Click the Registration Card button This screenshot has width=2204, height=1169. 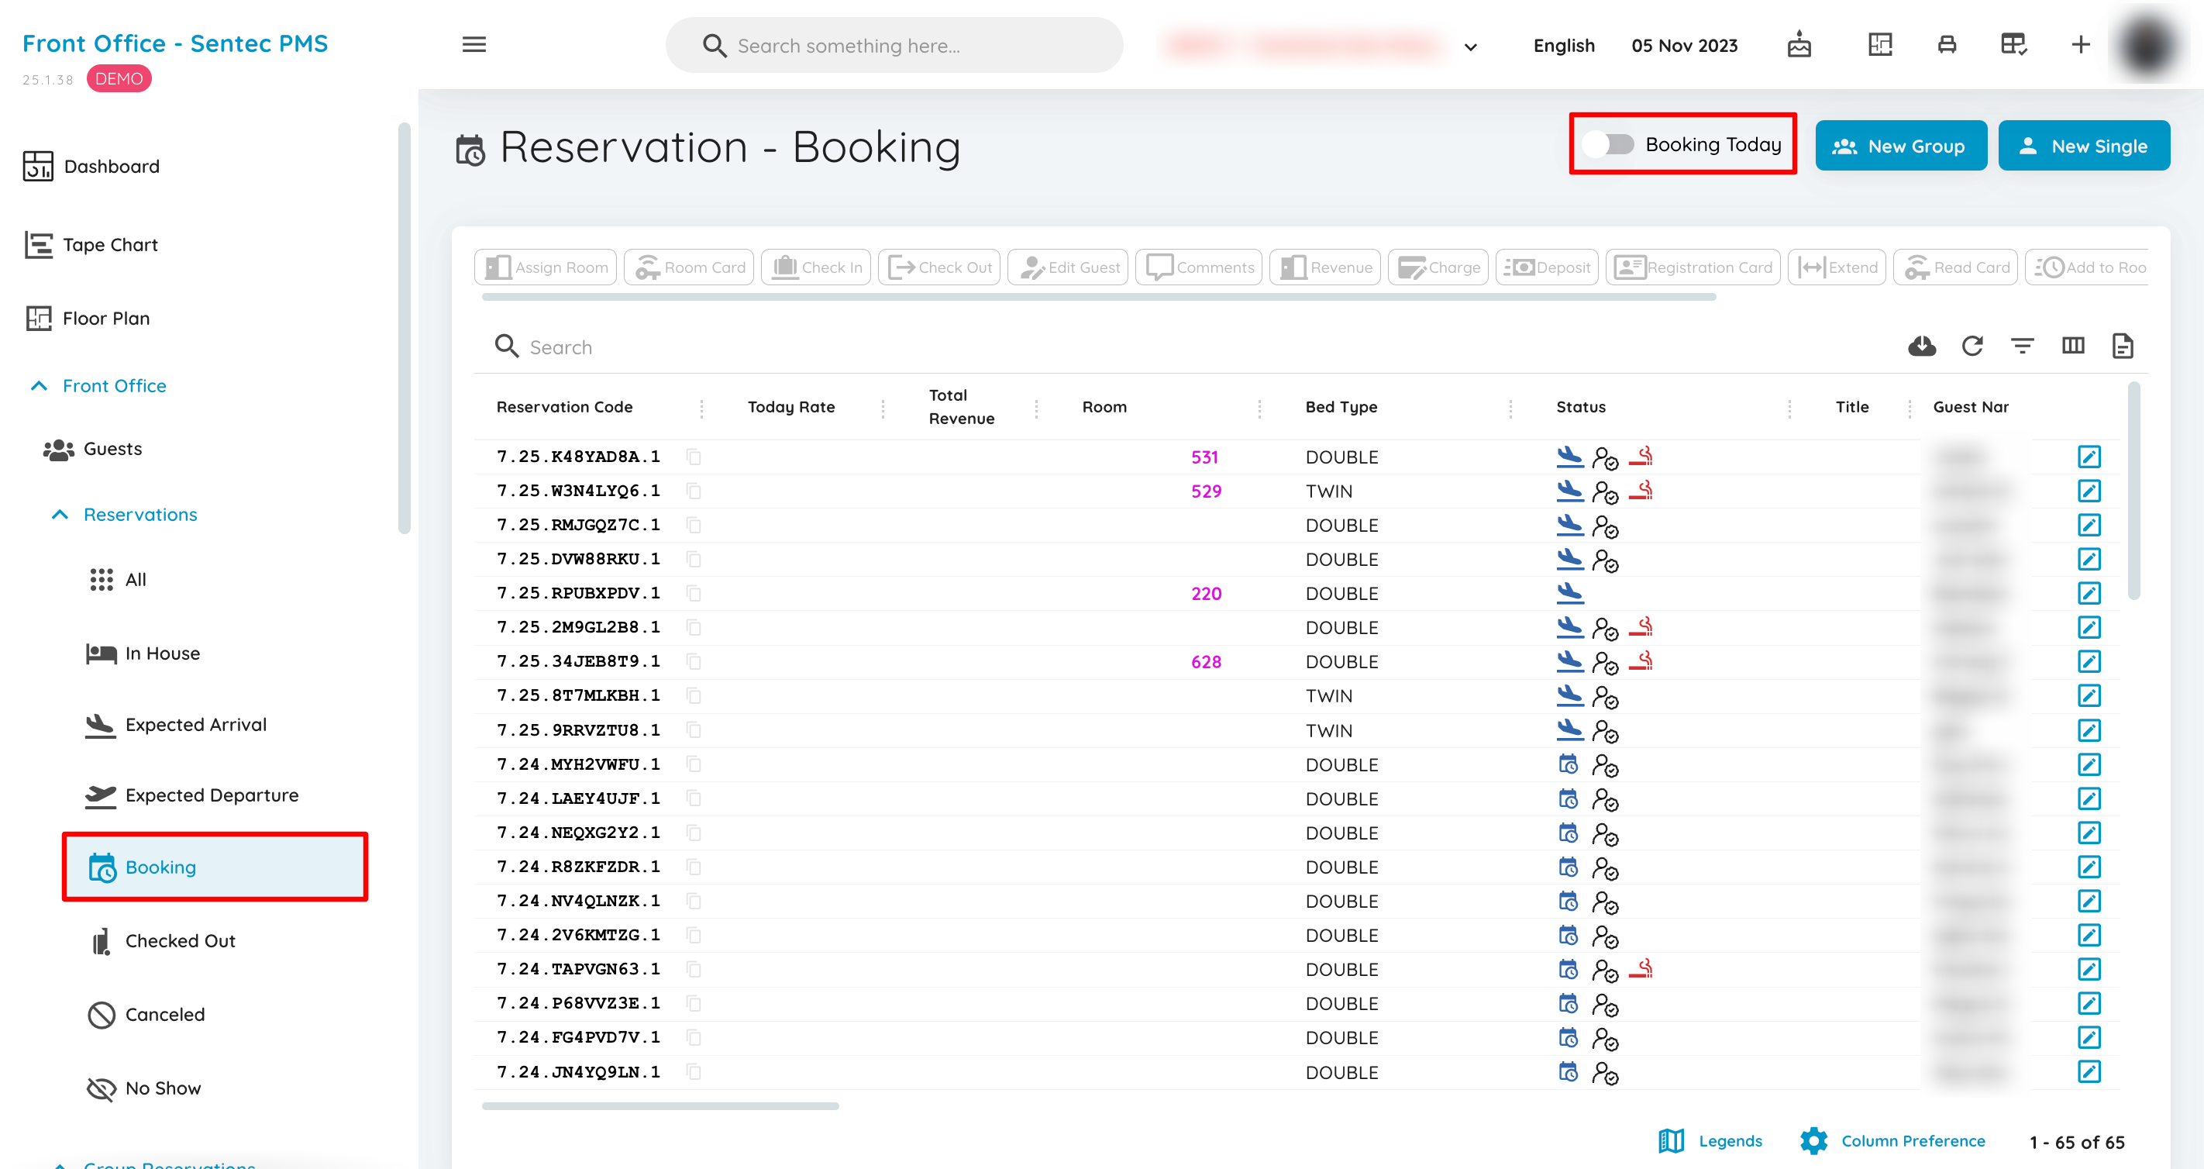coord(1693,267)
